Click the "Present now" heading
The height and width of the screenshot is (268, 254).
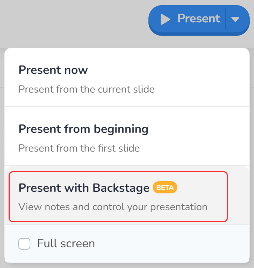[53, 70]
